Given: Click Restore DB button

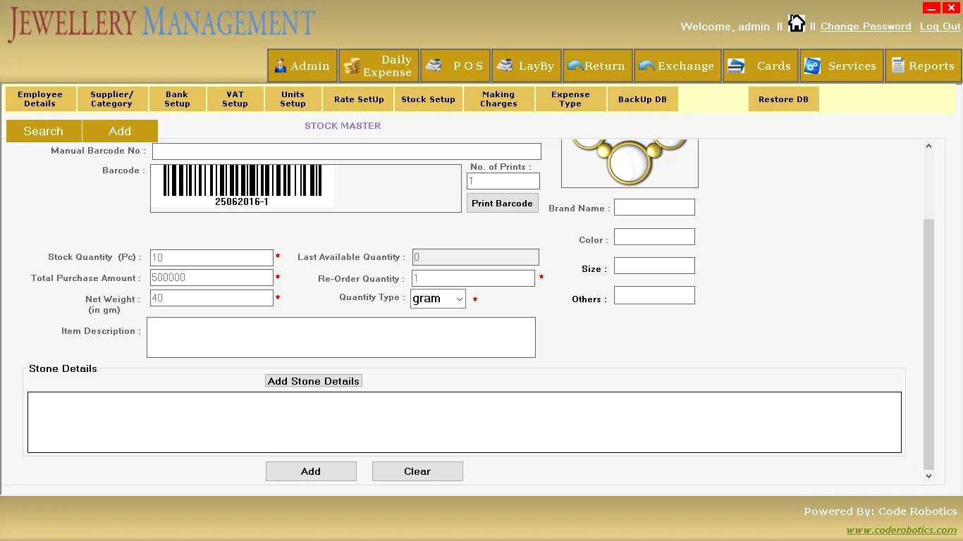Looking at the screenshot, I should coord(783,99).
